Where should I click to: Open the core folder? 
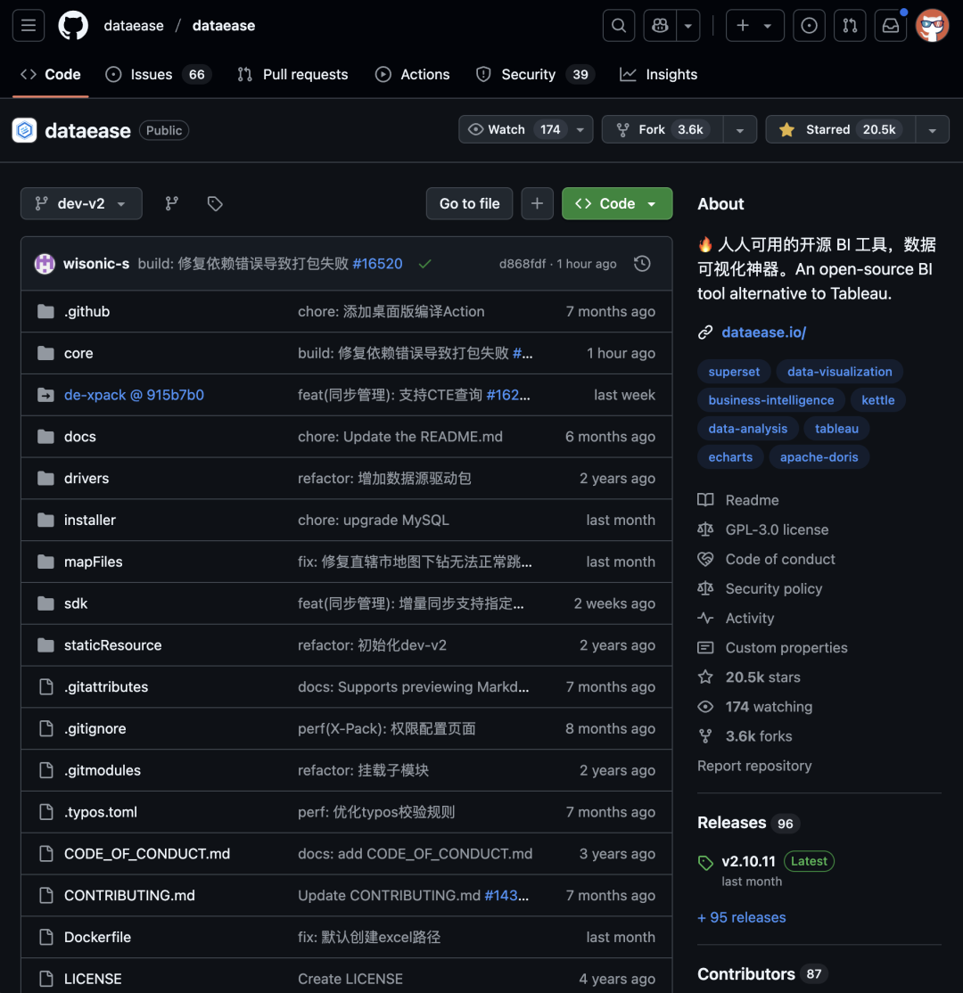click(x=78, y=353)
